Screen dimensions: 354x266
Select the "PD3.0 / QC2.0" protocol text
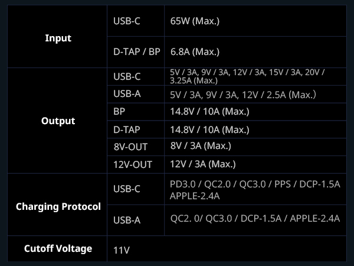pos(202,184)
